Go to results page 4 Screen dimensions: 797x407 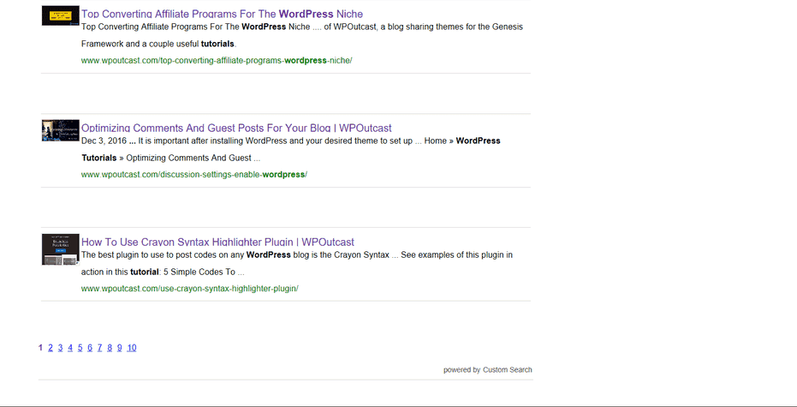click(70, 348)
